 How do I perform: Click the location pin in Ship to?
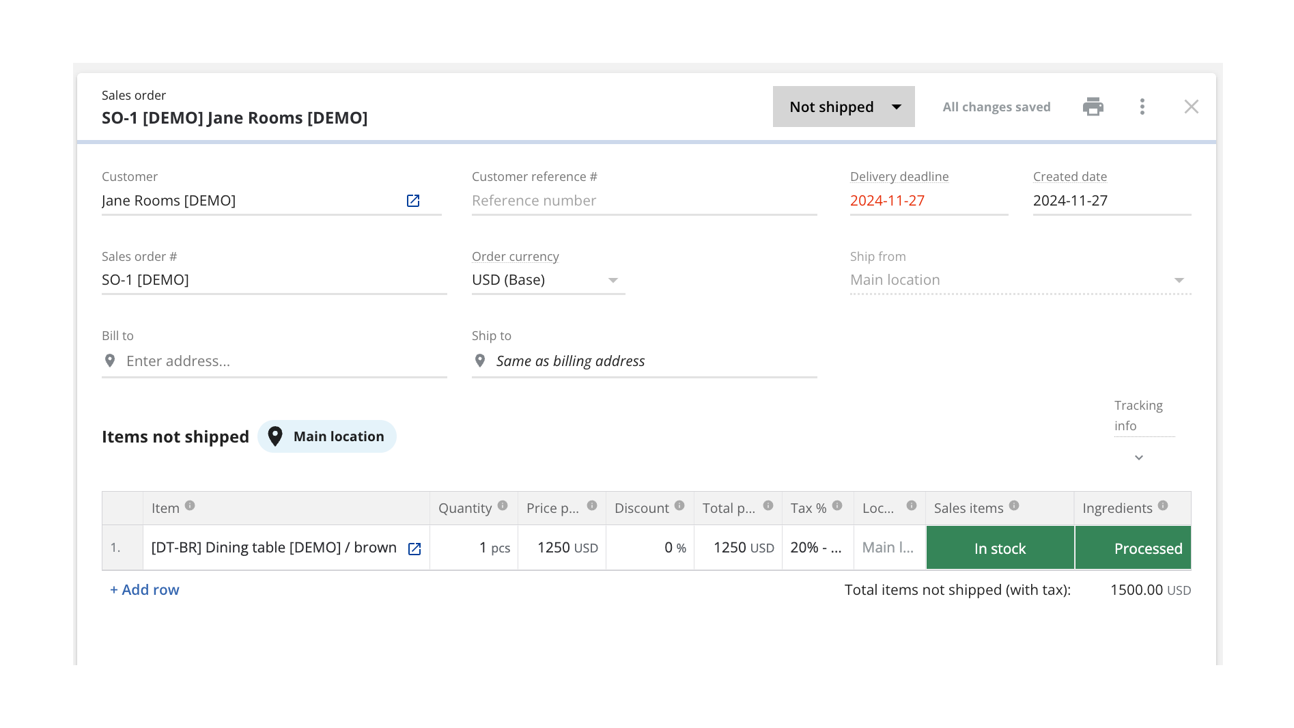[479, 360]
